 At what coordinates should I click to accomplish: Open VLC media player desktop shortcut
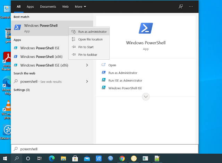point(6,110)
